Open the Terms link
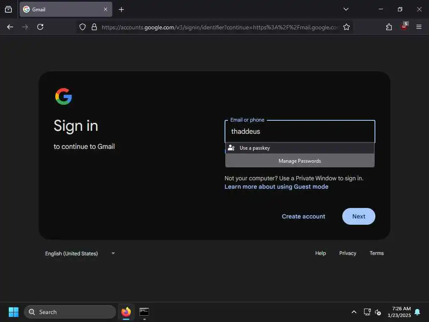The height and width of the screenshot is (322, 429). pyautogui.click(x=377, y=253)
